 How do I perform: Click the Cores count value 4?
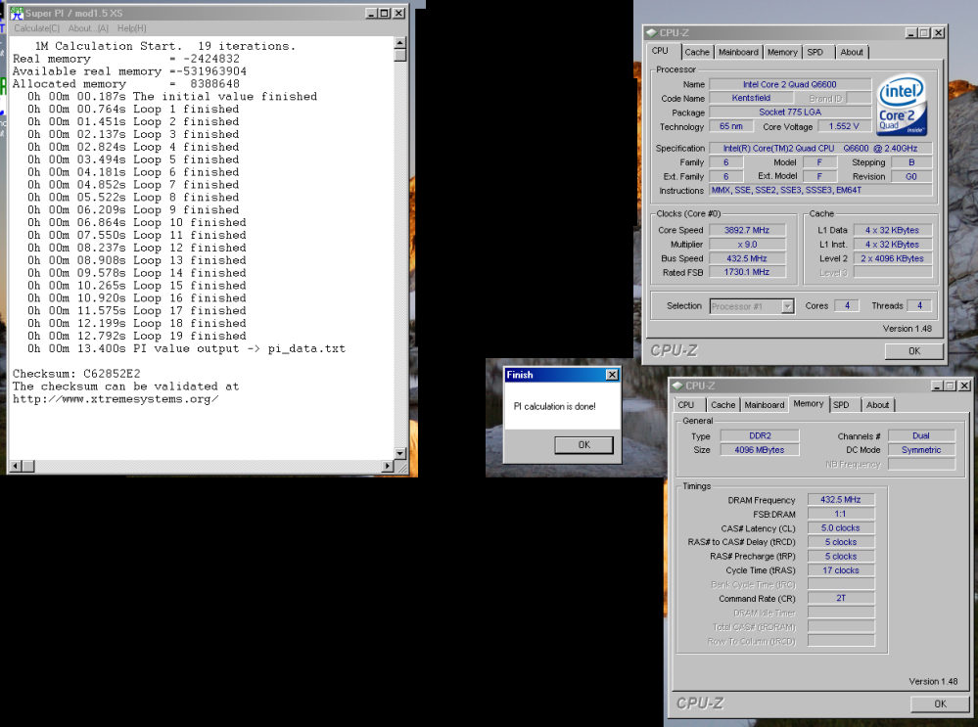[x=847, y=305]
